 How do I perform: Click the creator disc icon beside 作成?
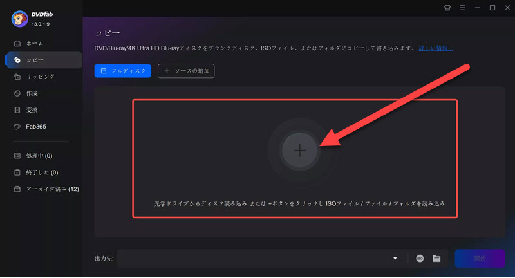(17, 93)
